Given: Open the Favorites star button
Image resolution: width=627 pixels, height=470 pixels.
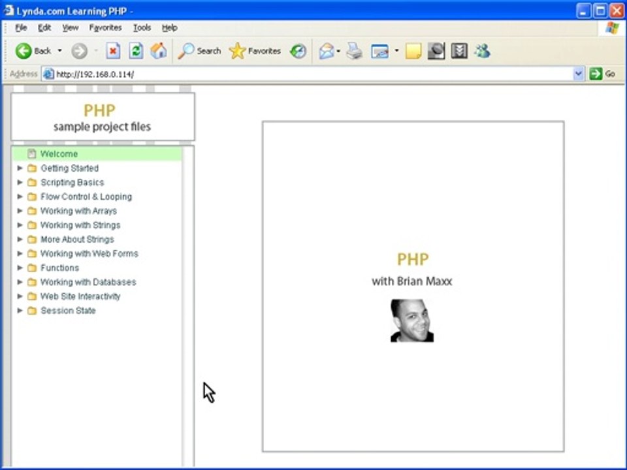Looking at the screenshot, I should pos(255,51).
